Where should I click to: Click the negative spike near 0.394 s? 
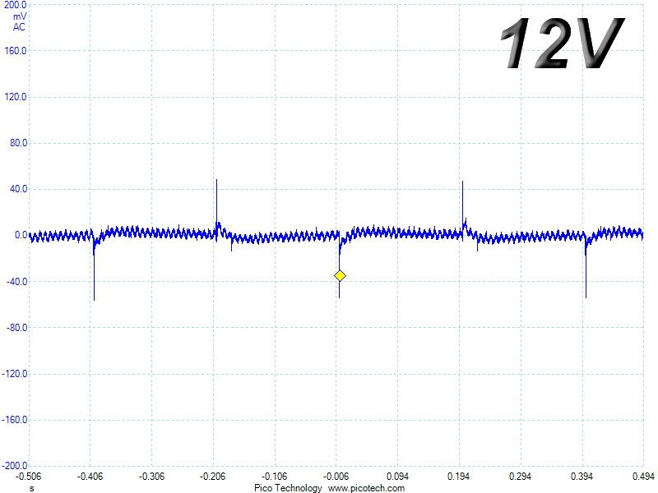(x=586, y=272)
